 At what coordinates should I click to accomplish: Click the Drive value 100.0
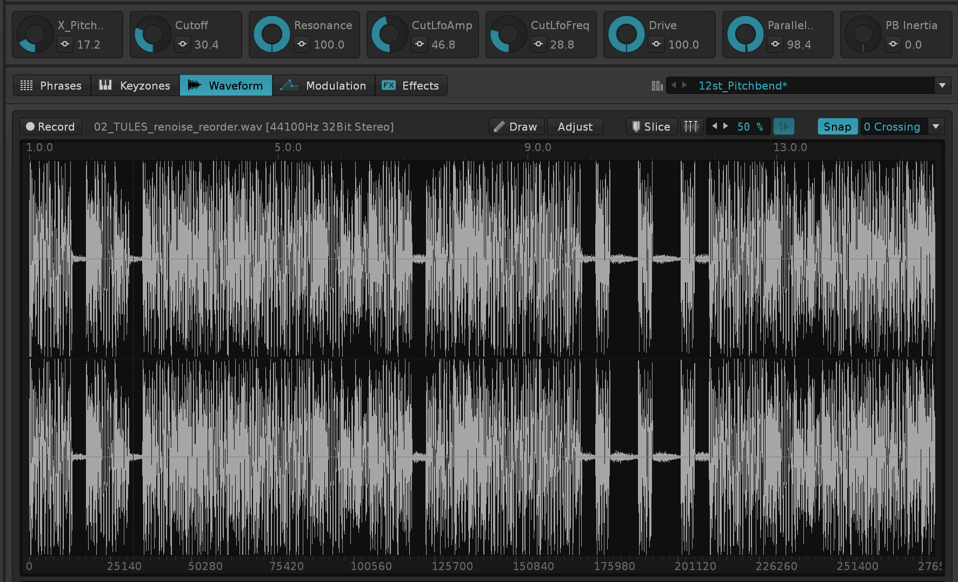pyautogui.click(x=683, y=44)
